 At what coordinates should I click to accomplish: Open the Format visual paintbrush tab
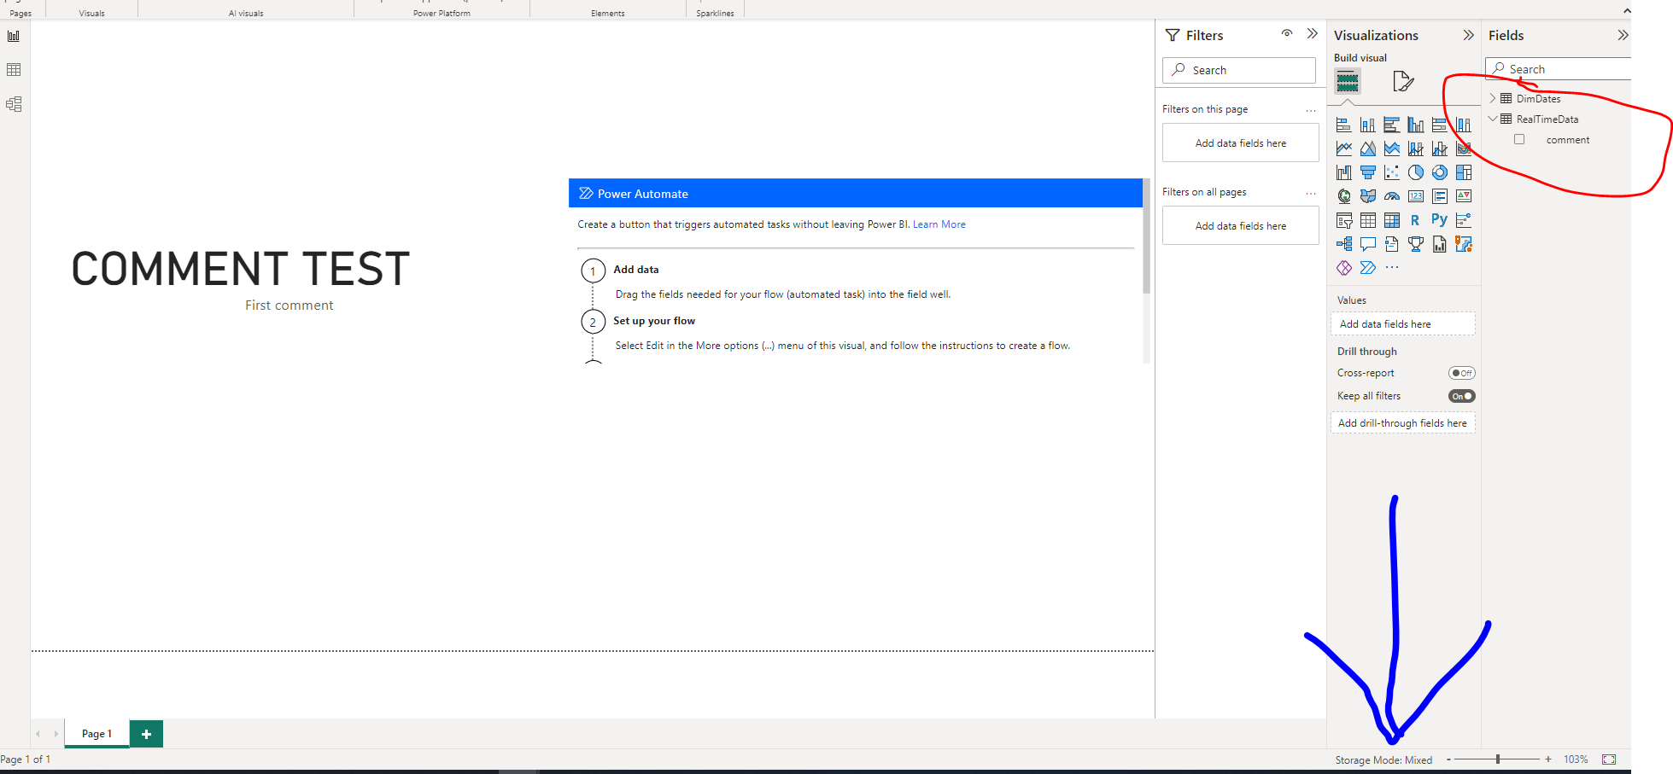point(1403,82)
